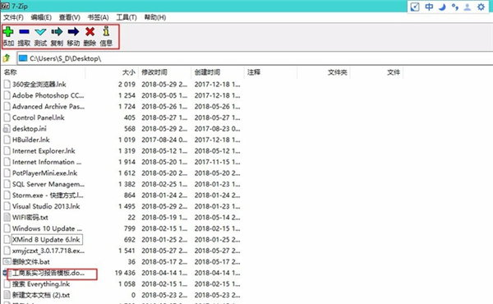Select WIFI密码.txt file name
The image size is (493, 304).
point(30,217)
